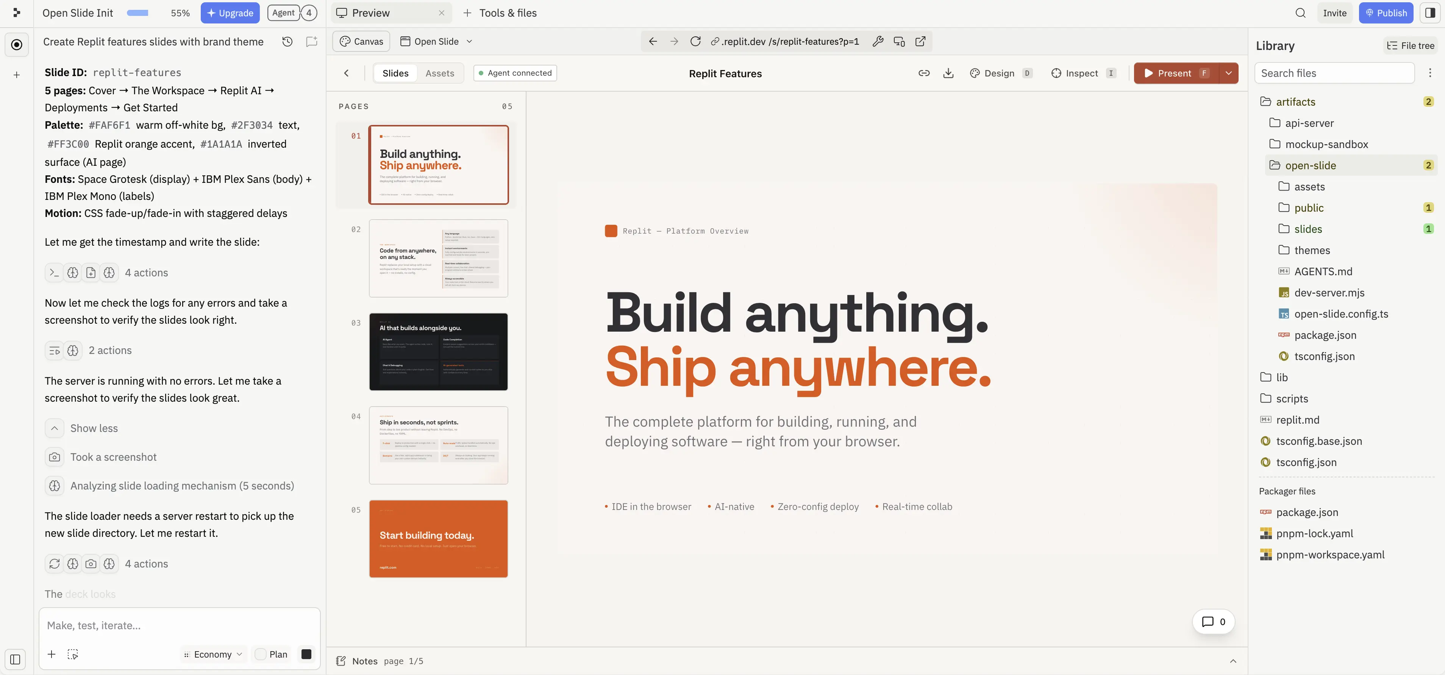Click the back chevron beside Slides tab
Image resolution: width=1445 pixels, height=675 pixels.
click(347, 73)
